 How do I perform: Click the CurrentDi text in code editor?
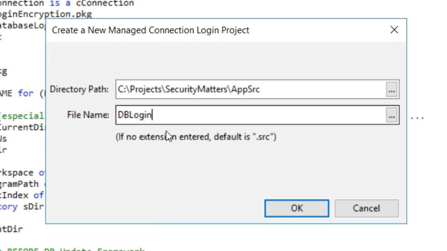pos(22,127)
